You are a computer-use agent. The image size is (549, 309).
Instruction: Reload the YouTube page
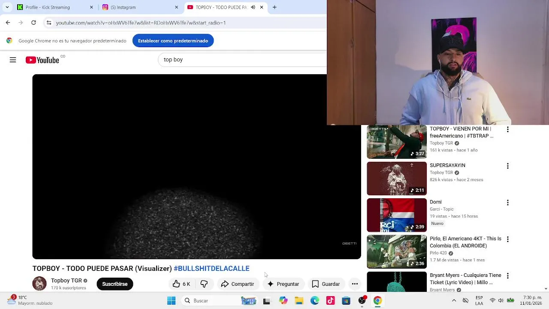click(x=33, y=23)
